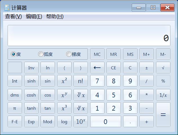The width and height of the screenshot is (178, 135).
Task: Click the / division button
Action: (146, 81)
